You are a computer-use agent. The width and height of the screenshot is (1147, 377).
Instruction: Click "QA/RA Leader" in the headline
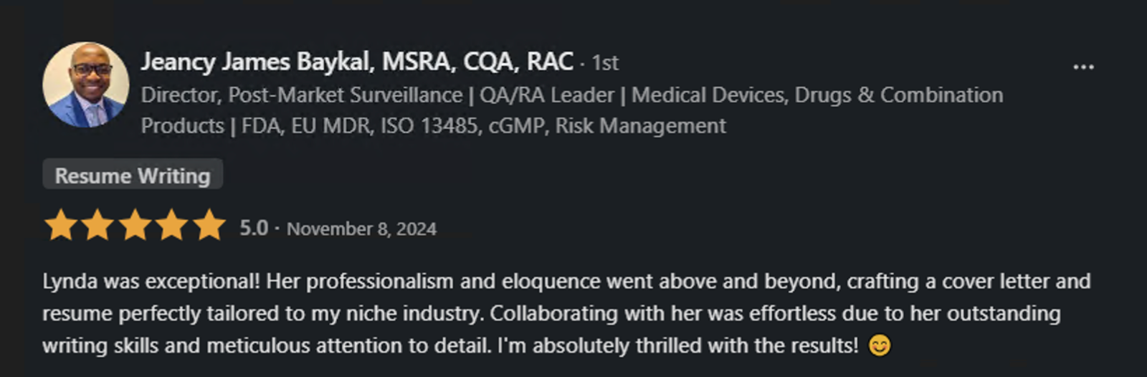547,95
